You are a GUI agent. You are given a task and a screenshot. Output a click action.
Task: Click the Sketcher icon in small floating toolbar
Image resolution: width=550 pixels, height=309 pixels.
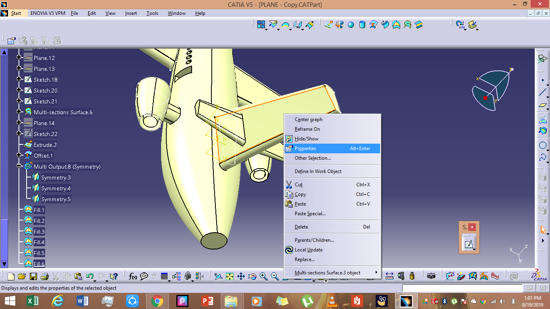(x=468, y=244)
